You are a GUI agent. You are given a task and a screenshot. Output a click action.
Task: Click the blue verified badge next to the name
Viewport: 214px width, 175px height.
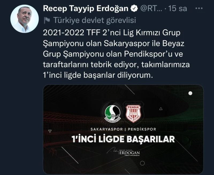134,9
